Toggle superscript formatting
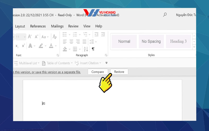This screenshot has width=209, height=131. 23,46
